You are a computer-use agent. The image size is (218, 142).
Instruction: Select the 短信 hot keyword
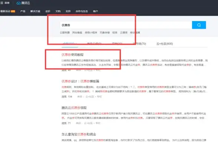tap(115, 33)
